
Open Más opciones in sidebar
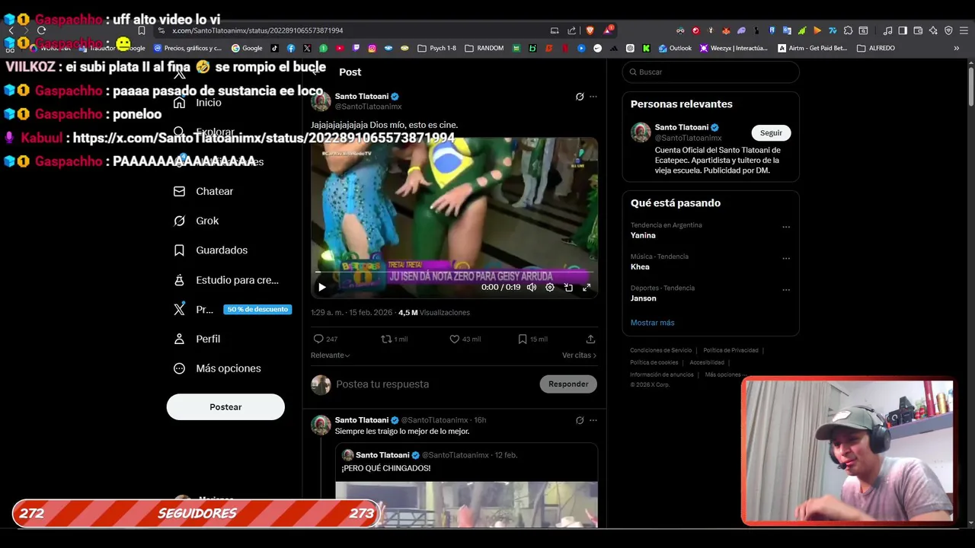click(218, 368)
